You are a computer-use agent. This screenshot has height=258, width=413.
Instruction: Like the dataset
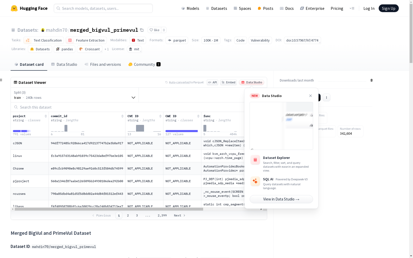point(155,30)
